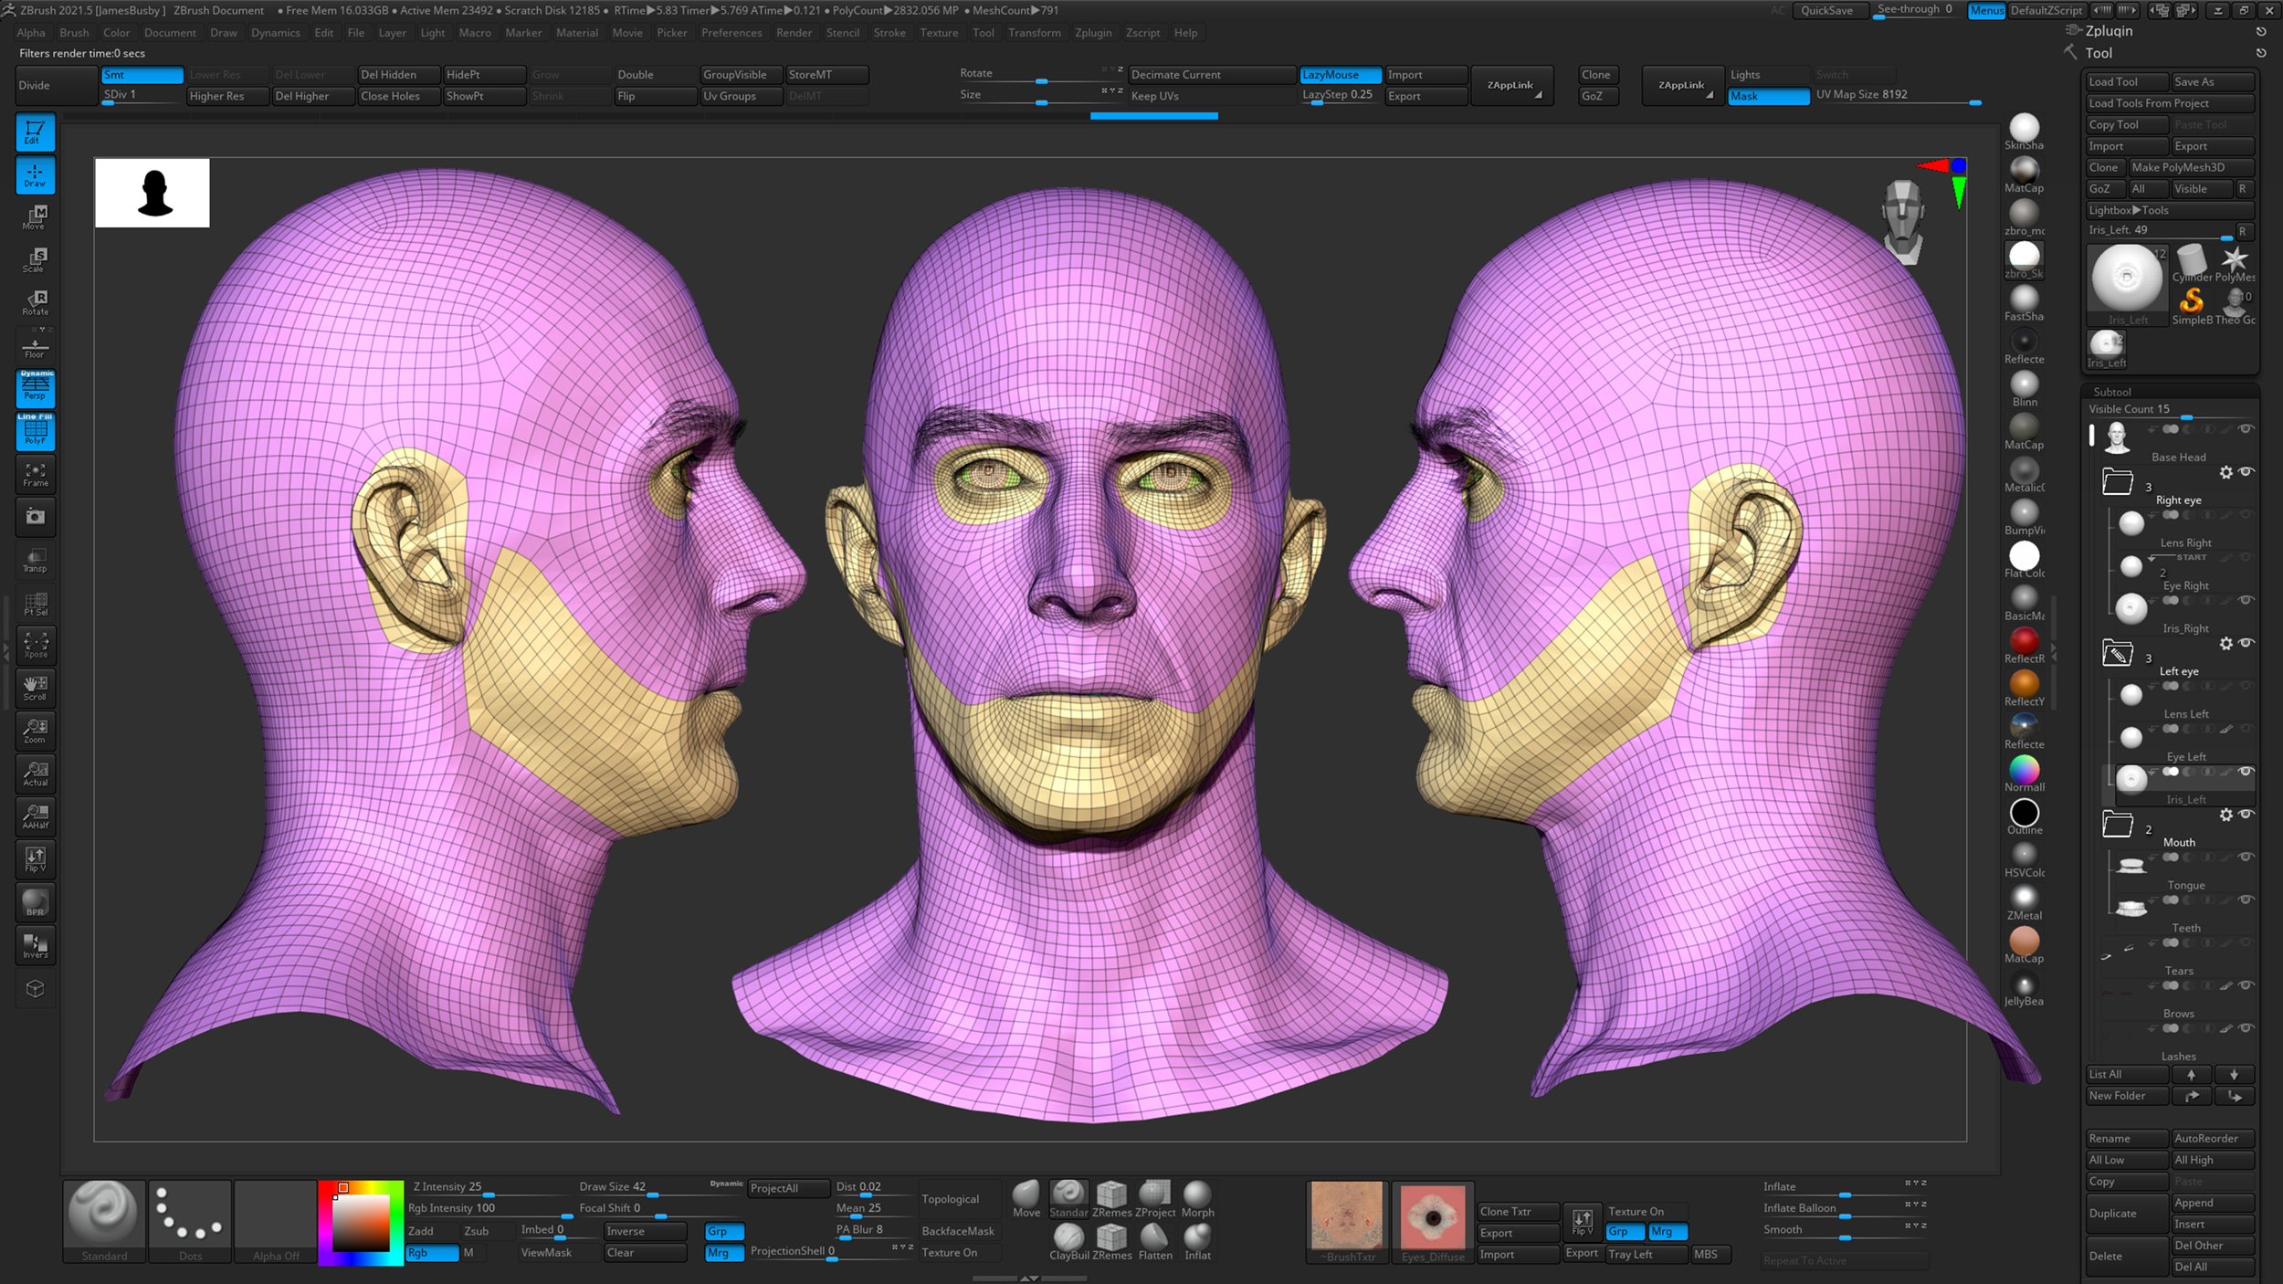Image resolution: width=2283 pixels, height=1284 pixels.
Task: Expand the Right eye subtool folder
Action: tap(2117, 481)
